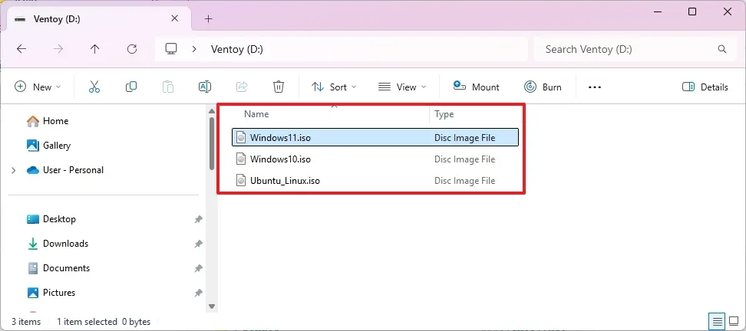The image size is (746, 331).
Task: Unpin Desktop using its pin icon
Action: click(x=198, y=219)
